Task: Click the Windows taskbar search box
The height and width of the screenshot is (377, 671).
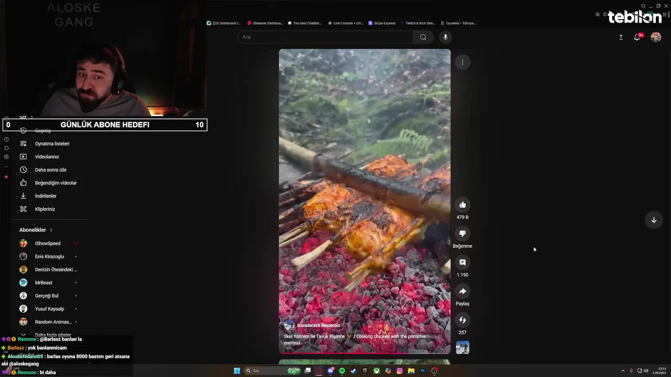Action: [273, 371]
